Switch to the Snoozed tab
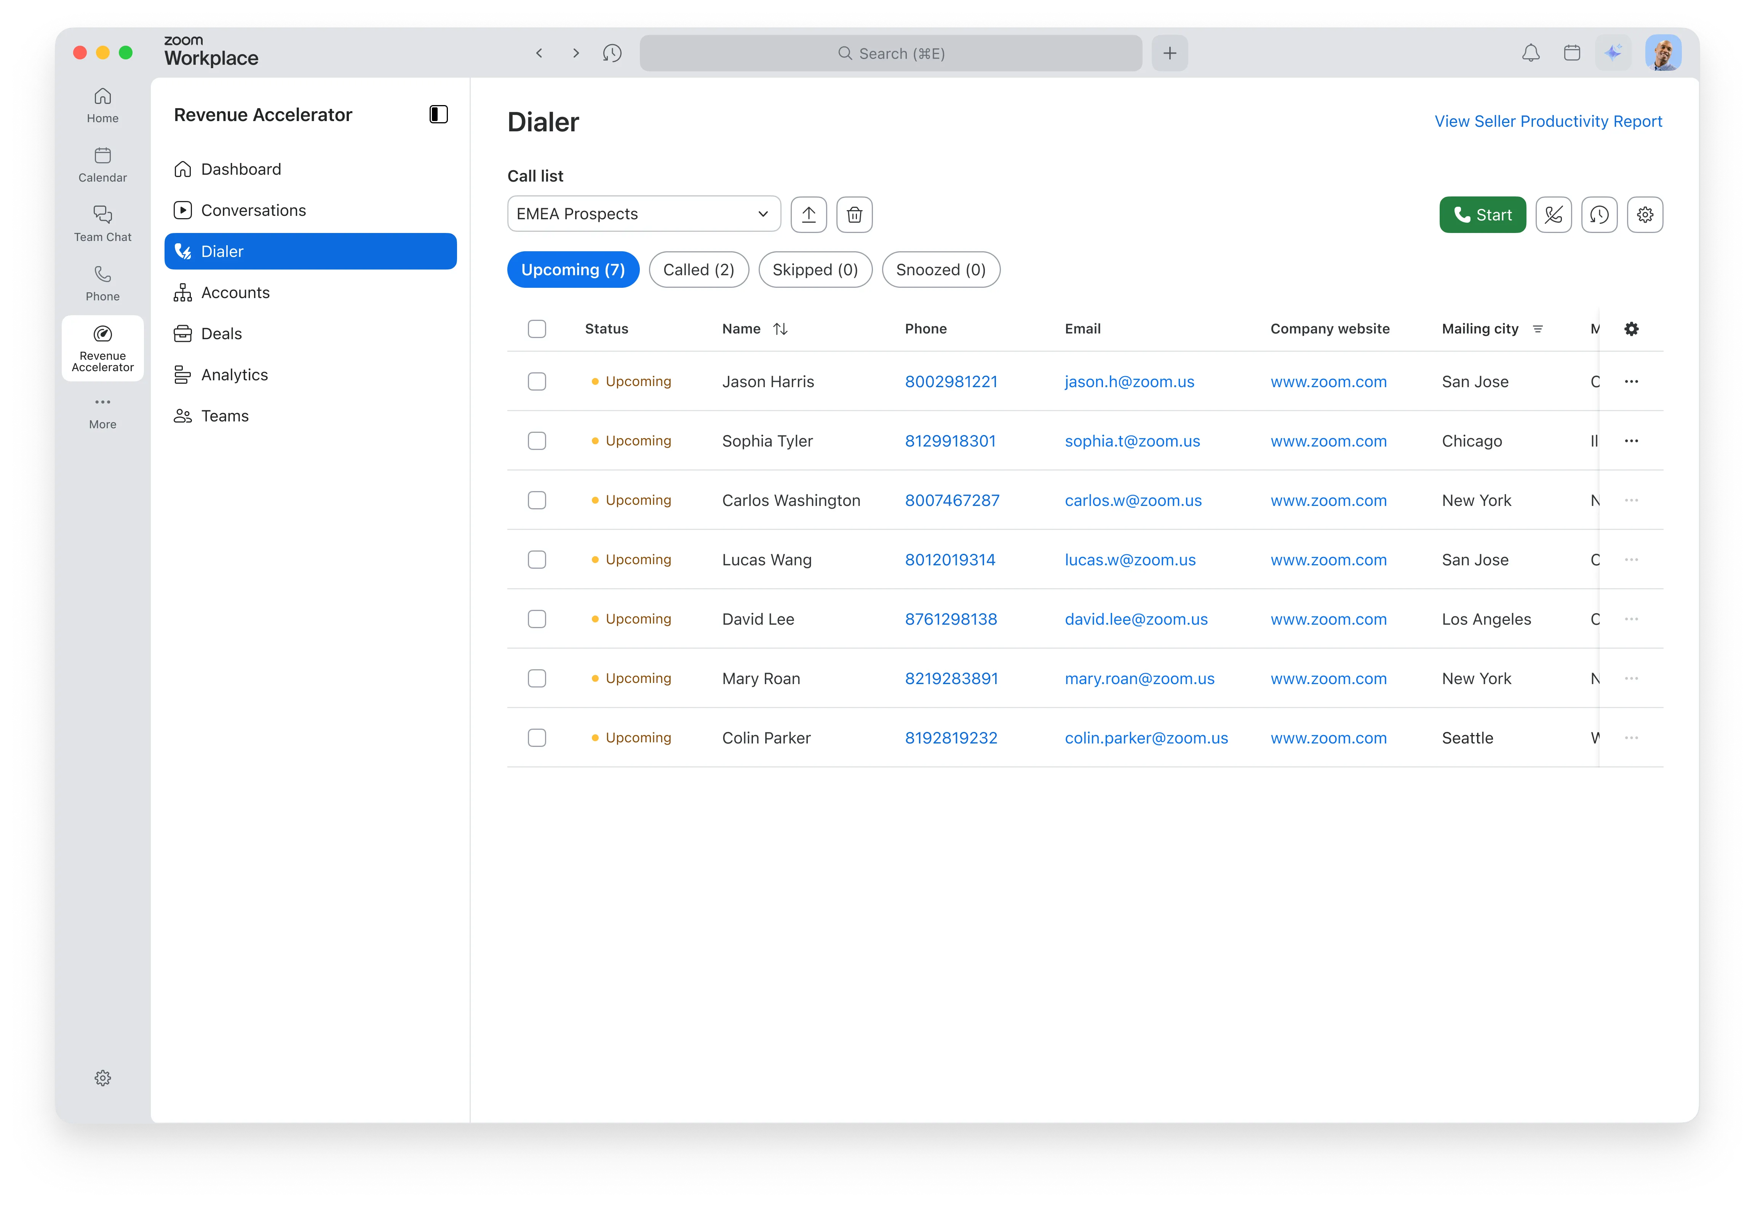The height and width of the screenshot is (1206, 1755). 941,270
